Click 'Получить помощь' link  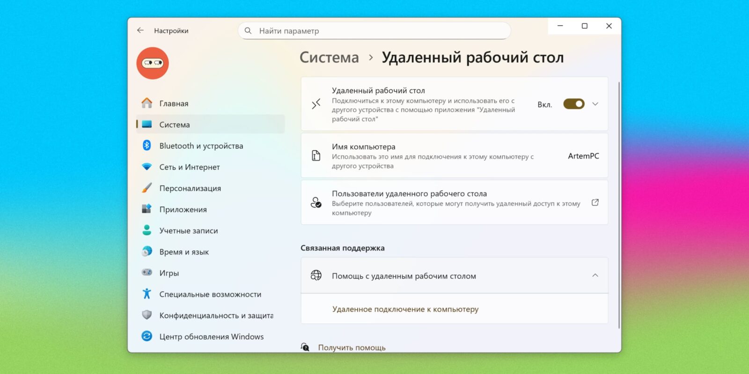pos(352,347)
